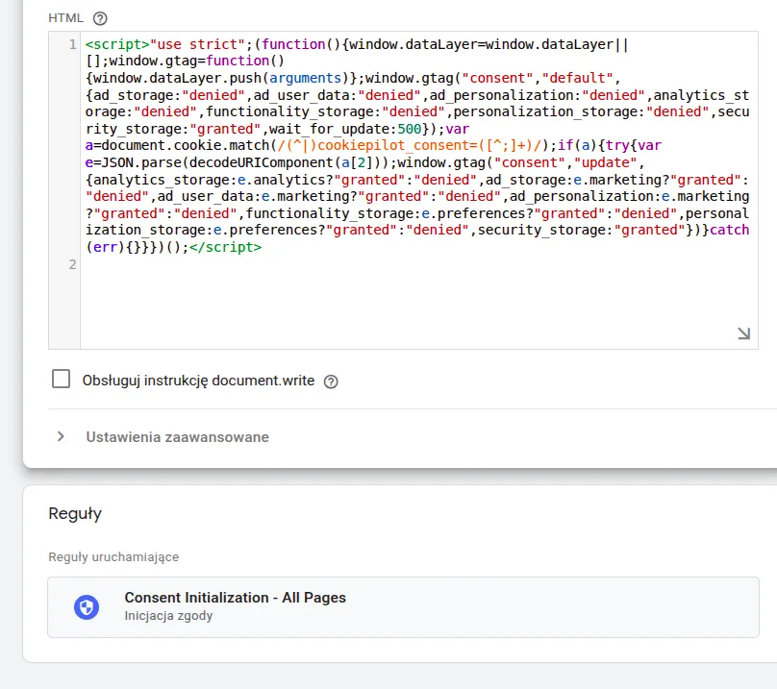Click the editor resize handle arrow
Image resolution: width=777 pixels, height=689 pixels.
[744, 333]
